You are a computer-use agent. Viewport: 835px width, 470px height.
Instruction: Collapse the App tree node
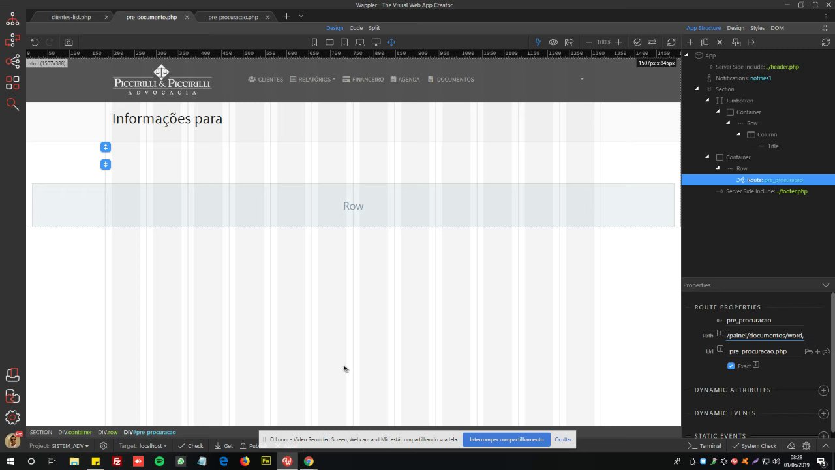(x=686, y=55)
